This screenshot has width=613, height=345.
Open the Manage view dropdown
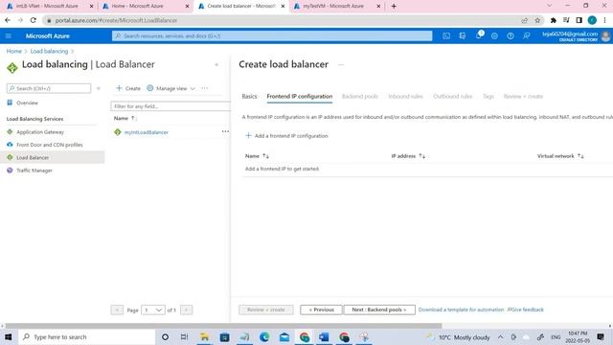point(170,88)
